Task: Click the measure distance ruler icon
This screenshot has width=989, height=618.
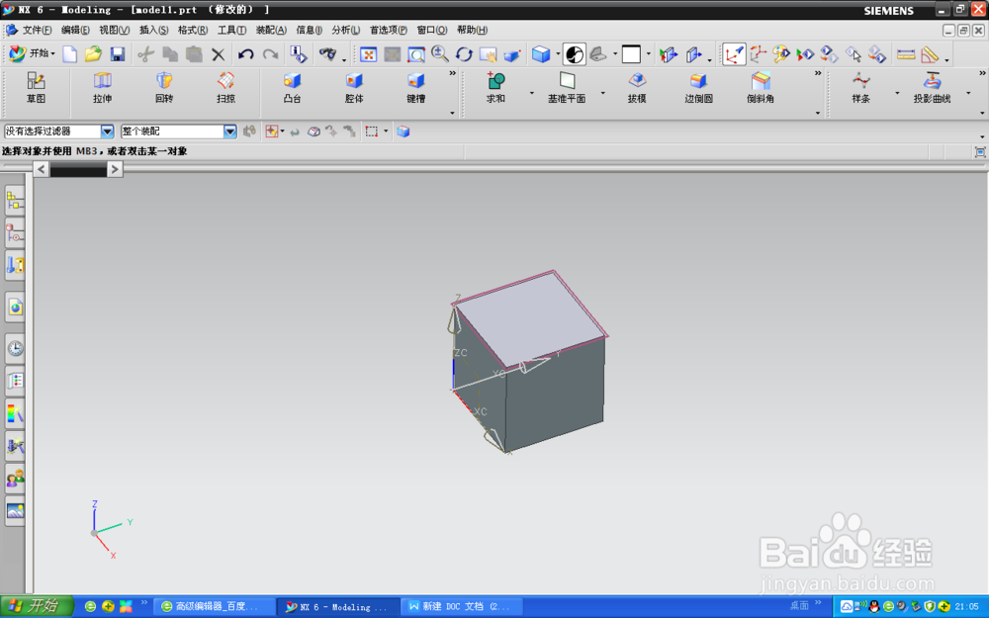Action: (x=906, y=54)
